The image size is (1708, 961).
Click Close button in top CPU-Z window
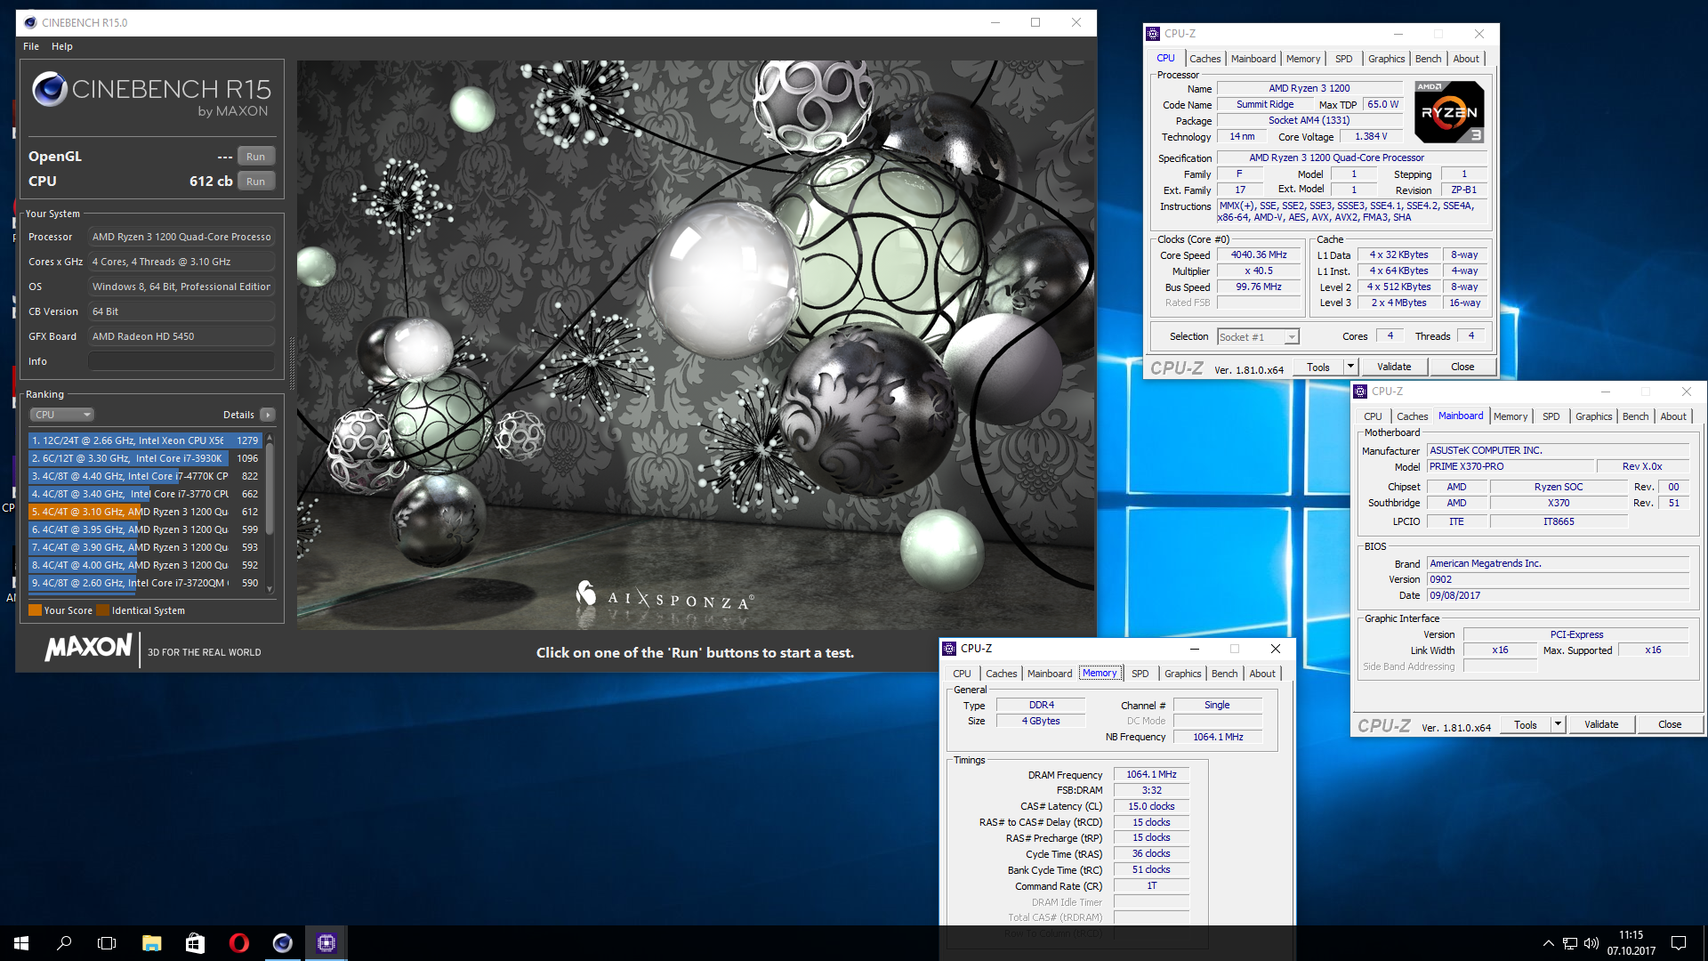[x=1462, y=367]
